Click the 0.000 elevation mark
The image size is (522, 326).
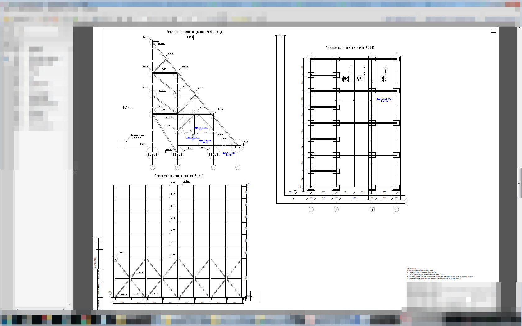(x=246, y=142)
